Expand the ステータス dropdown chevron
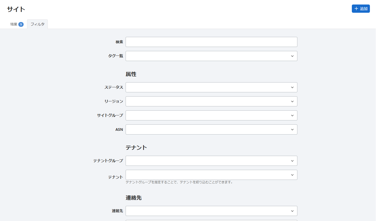The width and height of the screenshot is (376, 221). click(x=292, y=87)
